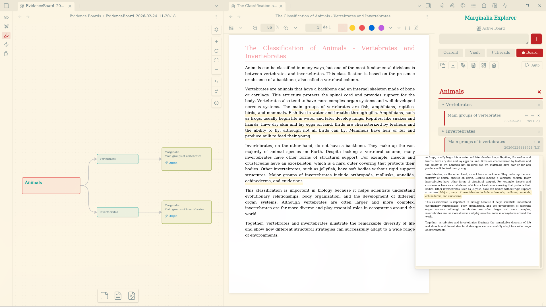The height and width of the screenshot is (307, 546).
Task: Copy board marginalia with the copy icon
Action: click(443, 65)
